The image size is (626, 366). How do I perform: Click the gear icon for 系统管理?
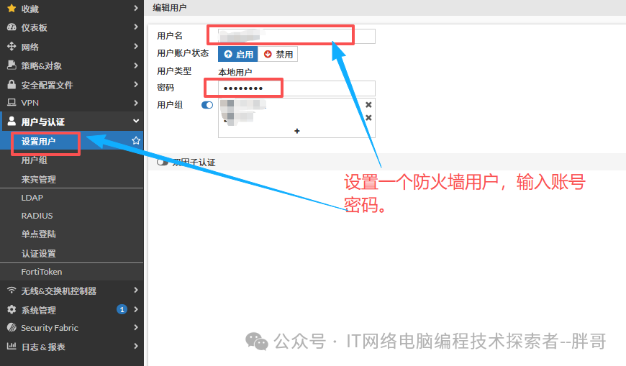coord(12,309)
